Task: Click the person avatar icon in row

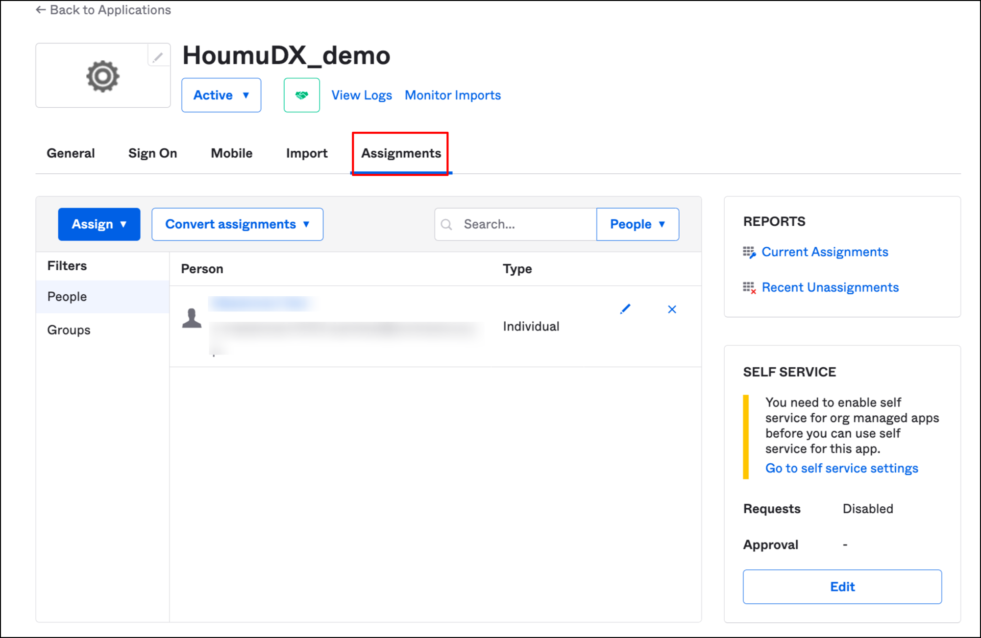Action: click(192, 318)
